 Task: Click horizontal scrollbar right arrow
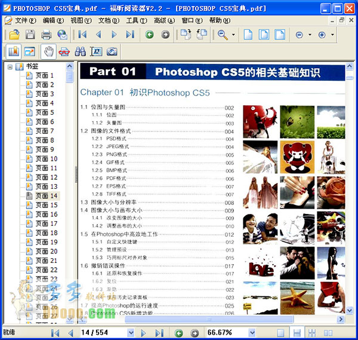pos(341,319)
